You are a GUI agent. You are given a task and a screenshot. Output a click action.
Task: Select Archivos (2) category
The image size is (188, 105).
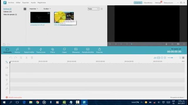[x=7, y=9]
